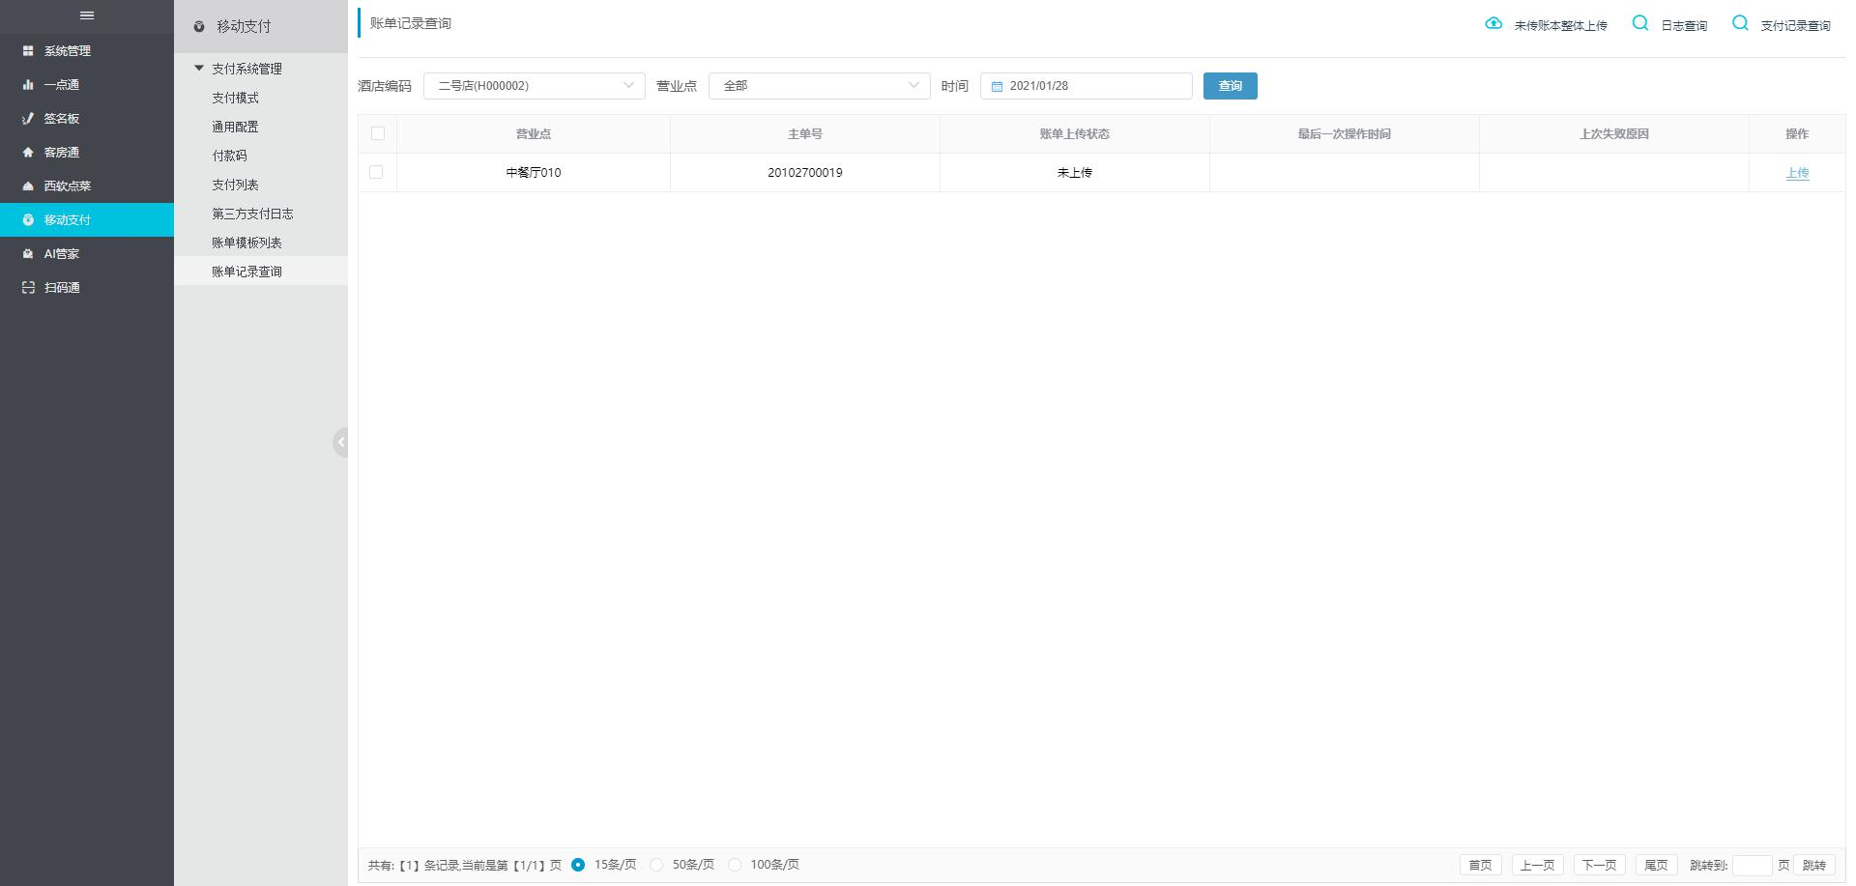Screen dimensions: 1856x886
Task: Check the 中餐厅010 row checkbox
Action: pos(376,172)
